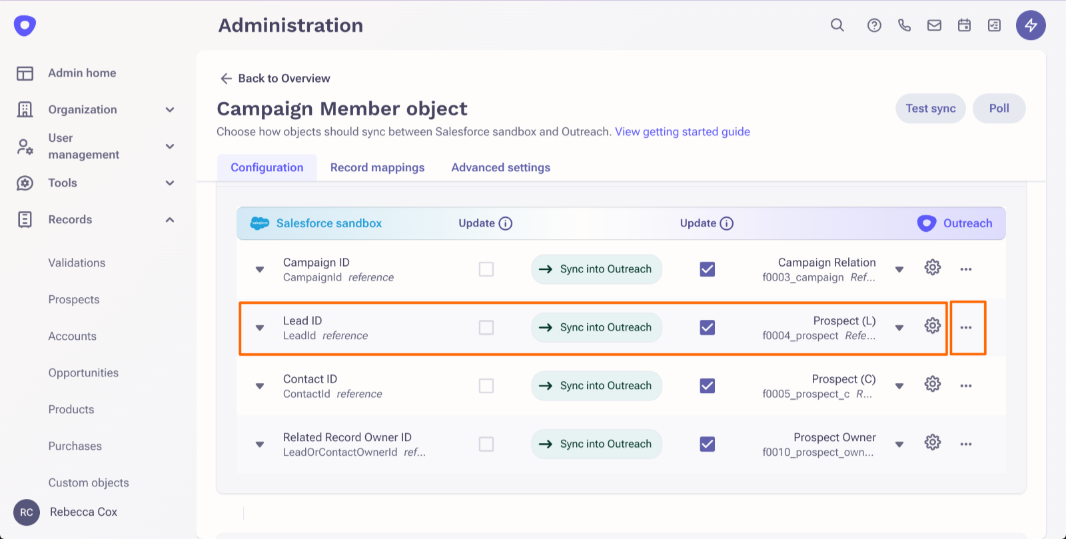
Task: Click the Outreach logo in the sidebar
Action: point(25,26)
